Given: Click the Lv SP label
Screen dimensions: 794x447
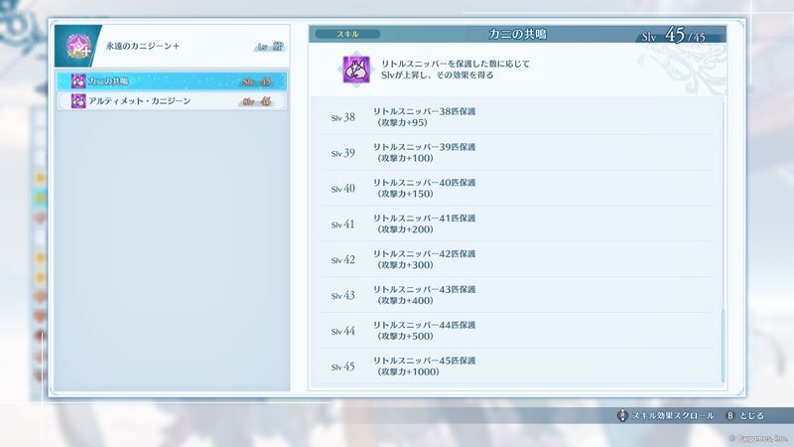Looking at the screenshot, I should [270, 47].
